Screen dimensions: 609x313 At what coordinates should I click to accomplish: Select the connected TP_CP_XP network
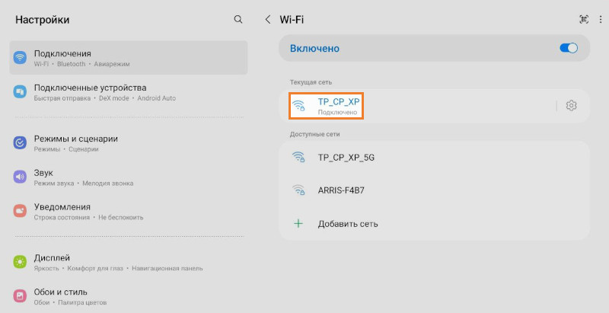pos(338,106)
